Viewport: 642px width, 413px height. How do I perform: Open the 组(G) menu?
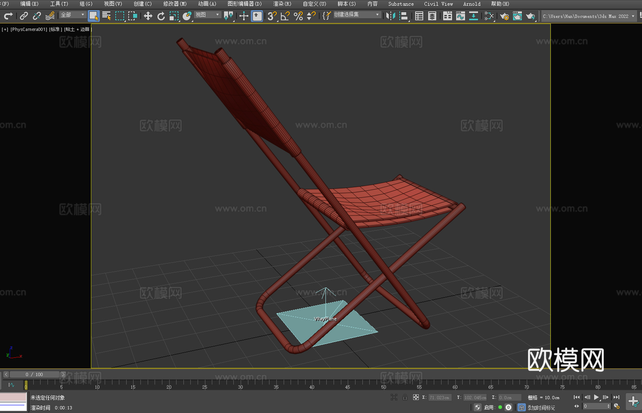point(86,4)
